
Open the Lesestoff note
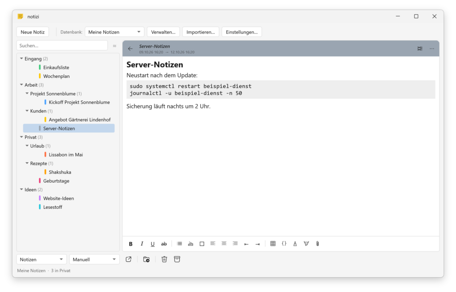click(x=53, y=207)
